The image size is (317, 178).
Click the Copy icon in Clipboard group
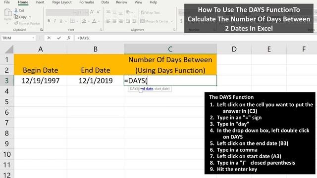[16, 17]
